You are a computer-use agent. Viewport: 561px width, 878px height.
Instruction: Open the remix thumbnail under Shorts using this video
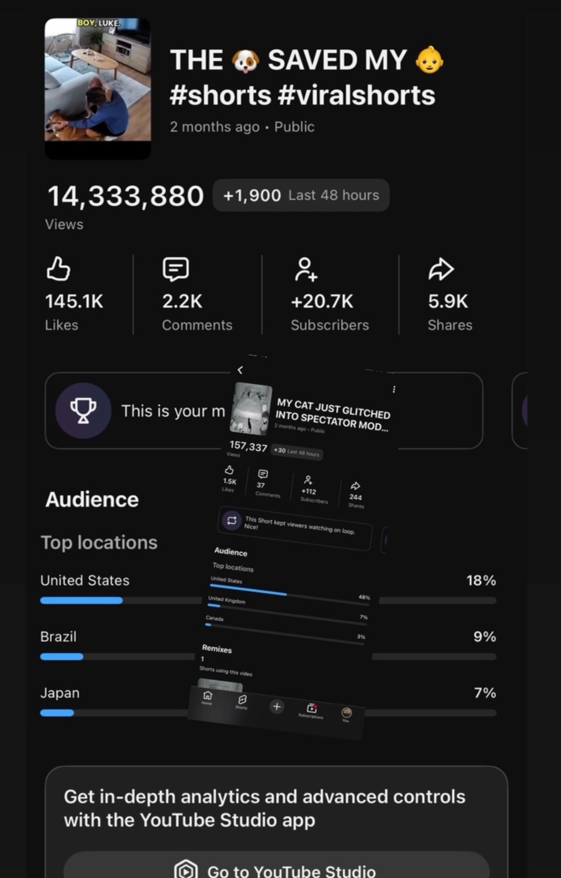[x=220, y=686]
